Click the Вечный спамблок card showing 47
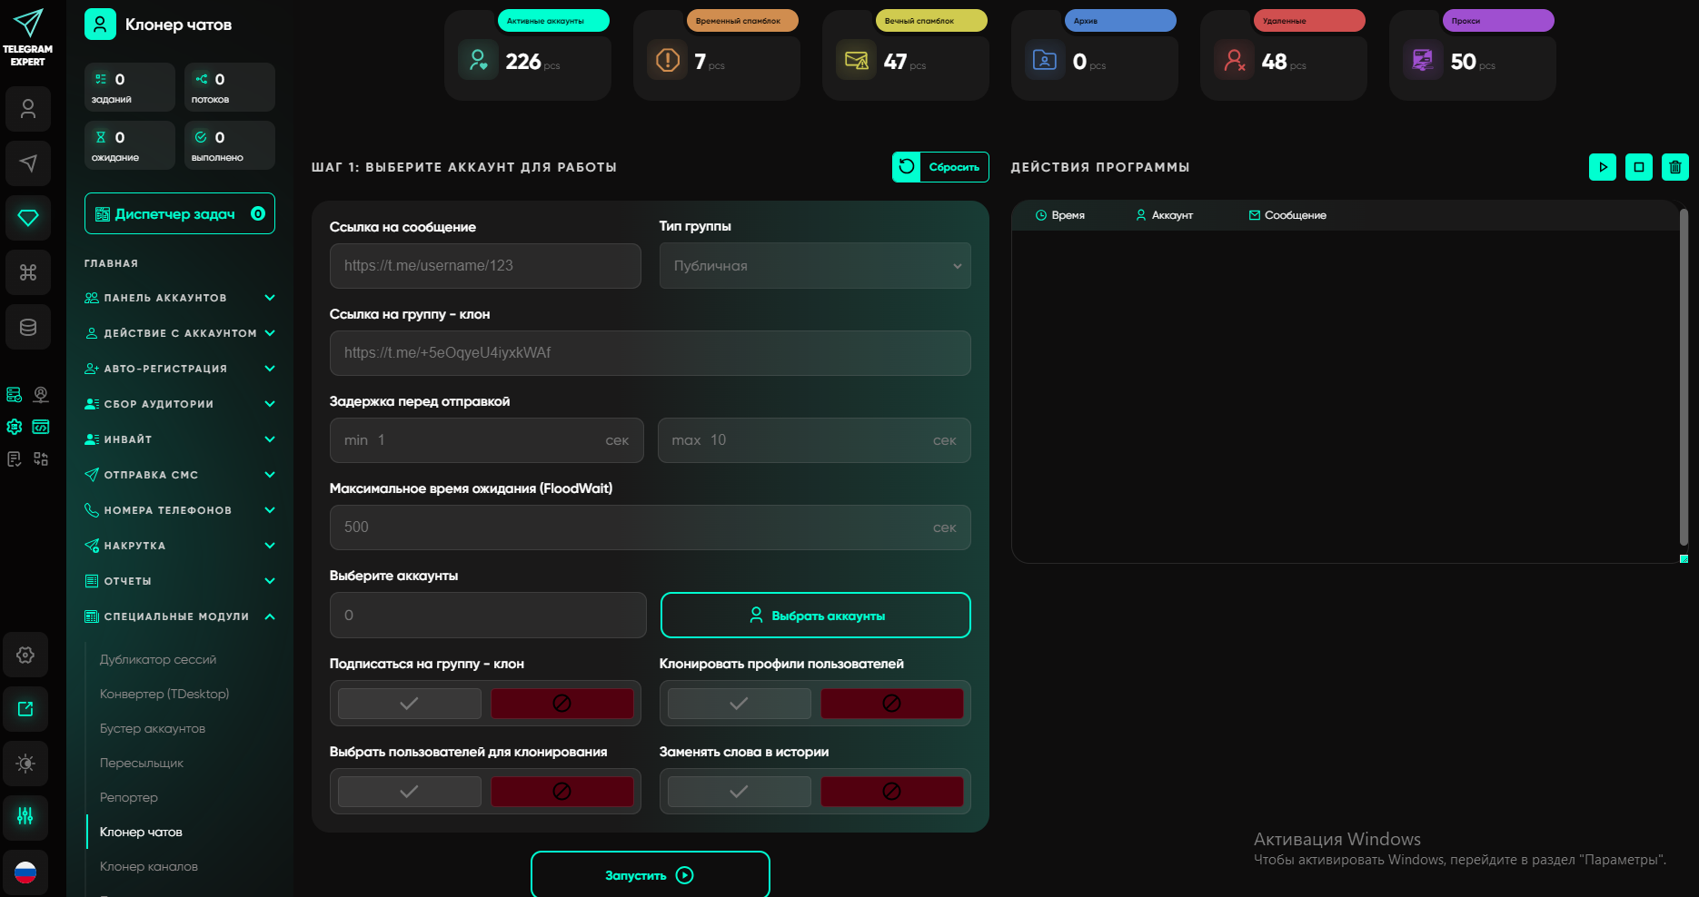The height and width of the screenshot is (897, 1699). pos(906,55)
